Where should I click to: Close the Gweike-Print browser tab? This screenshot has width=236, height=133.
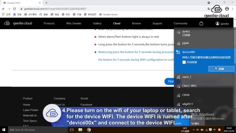(x=40, y=3)
